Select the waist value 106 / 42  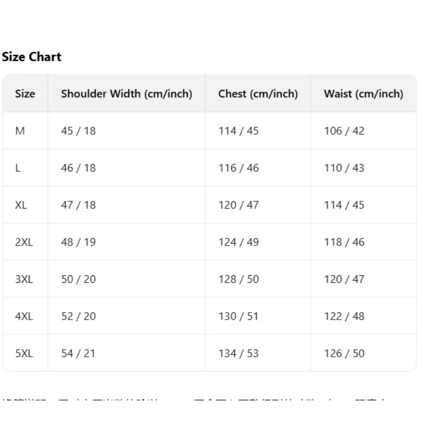(344, 131)
